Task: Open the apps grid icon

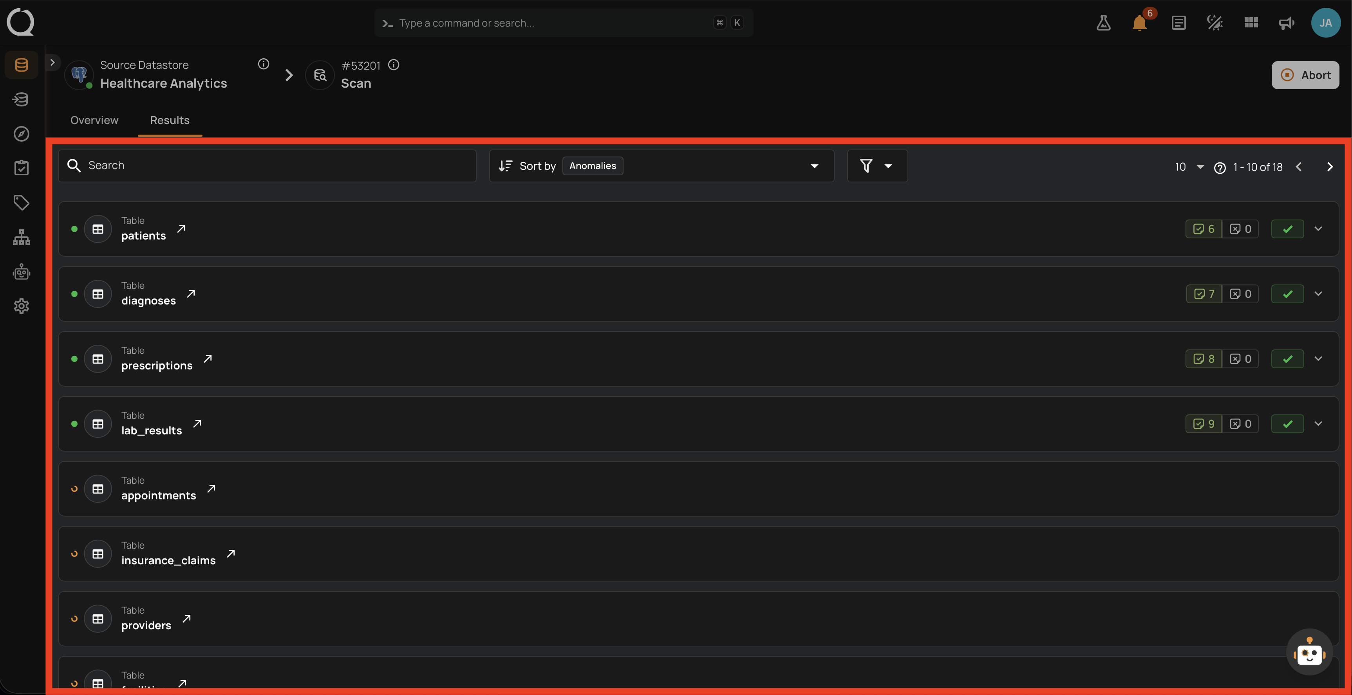Action: [x=1251, y=23]
